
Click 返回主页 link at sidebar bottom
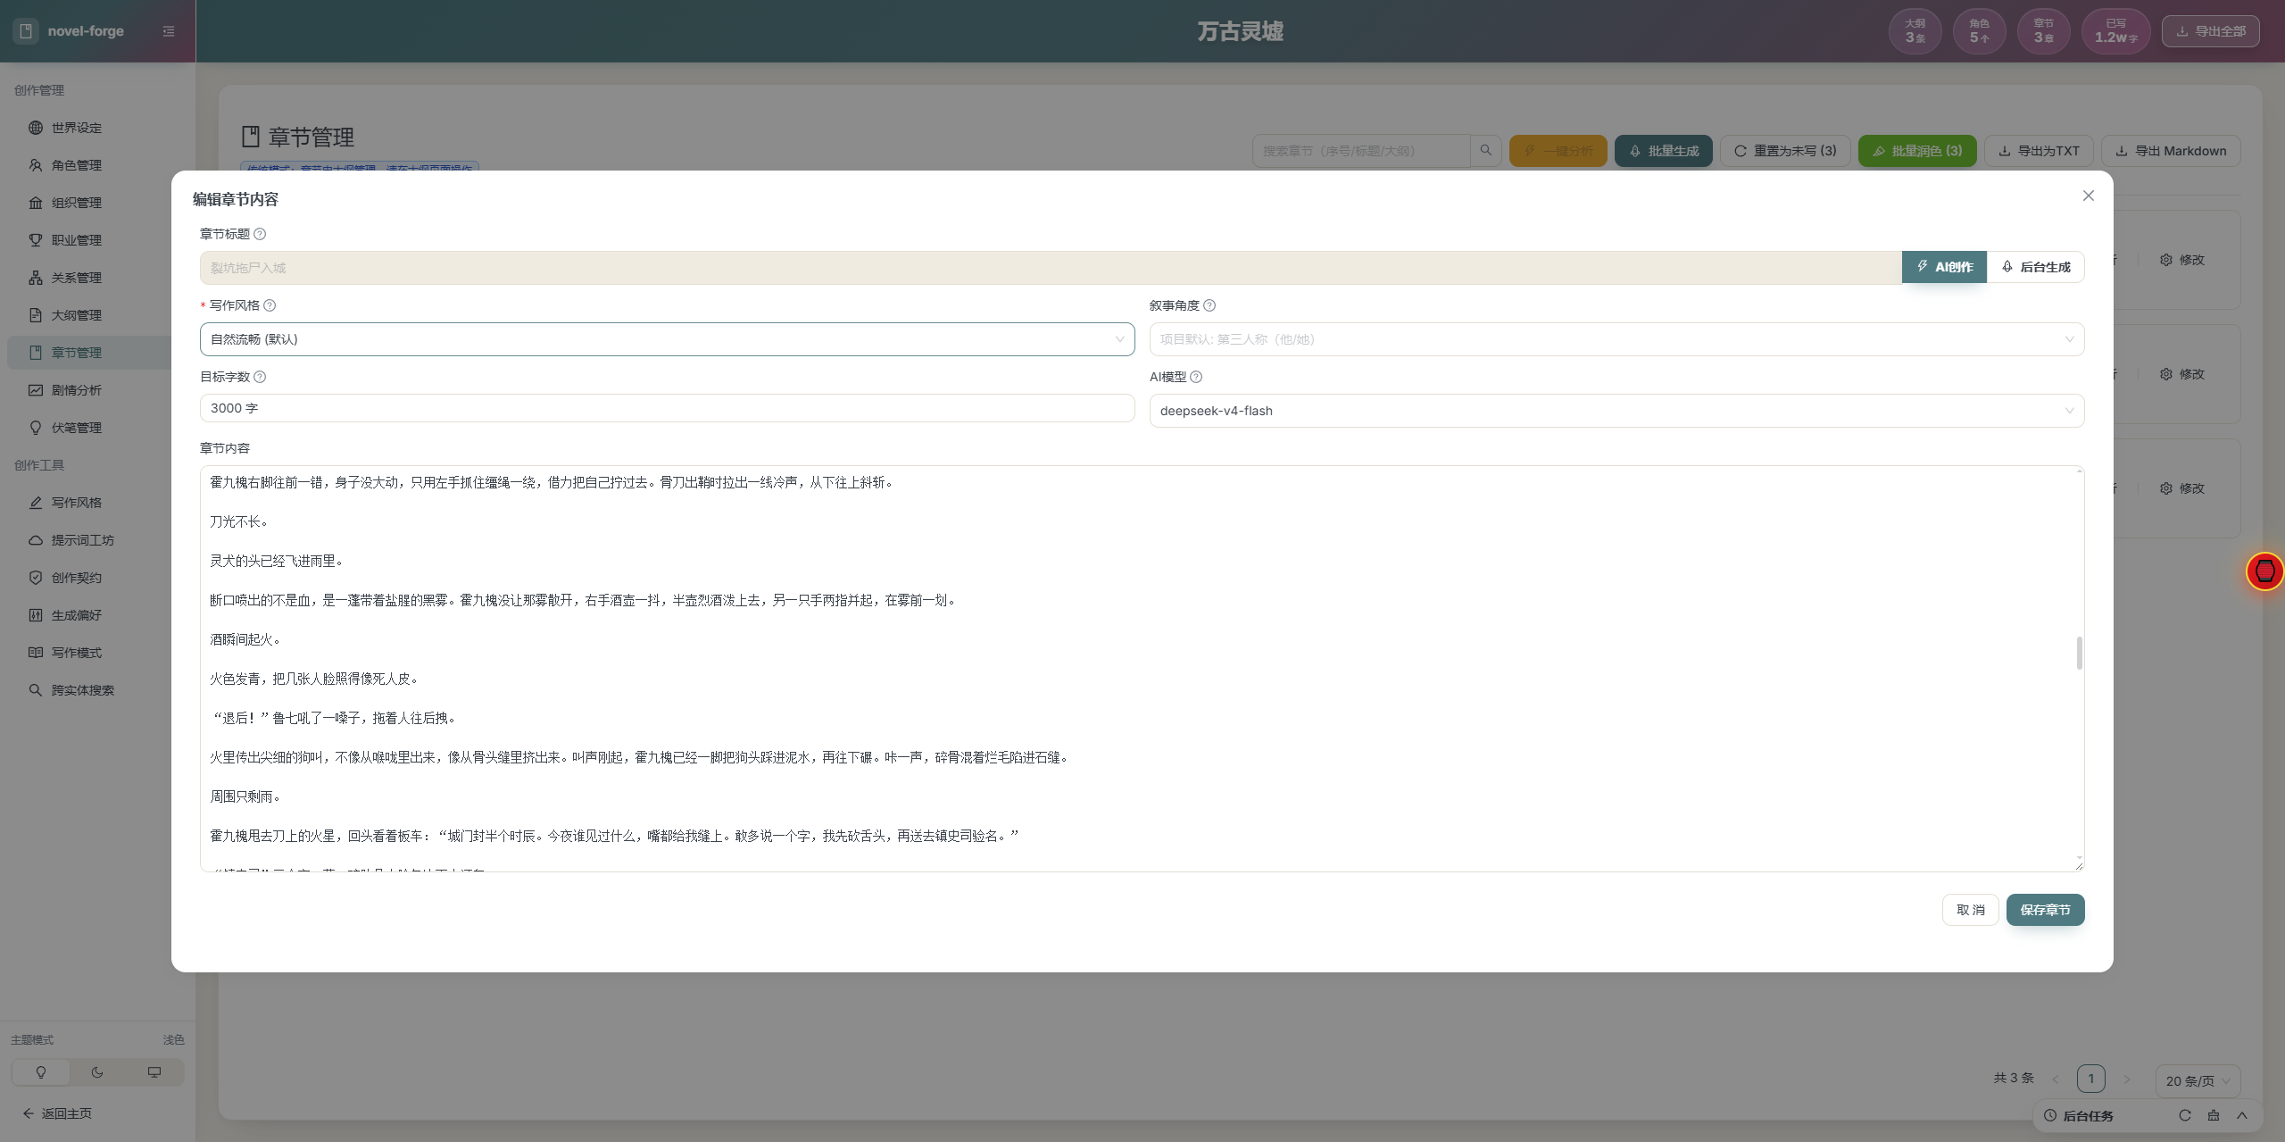click(x=58, y=1113)
